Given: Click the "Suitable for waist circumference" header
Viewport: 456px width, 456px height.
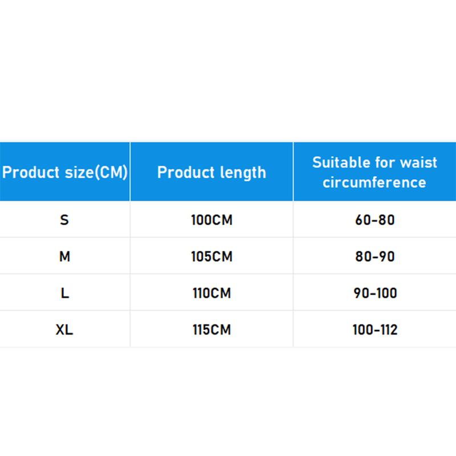Looking at the screenshot, I should (x=374, y=172).
